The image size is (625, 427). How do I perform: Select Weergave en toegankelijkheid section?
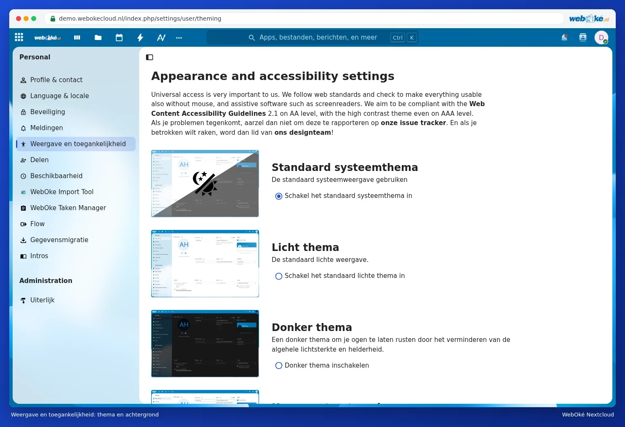click(76, 144)
